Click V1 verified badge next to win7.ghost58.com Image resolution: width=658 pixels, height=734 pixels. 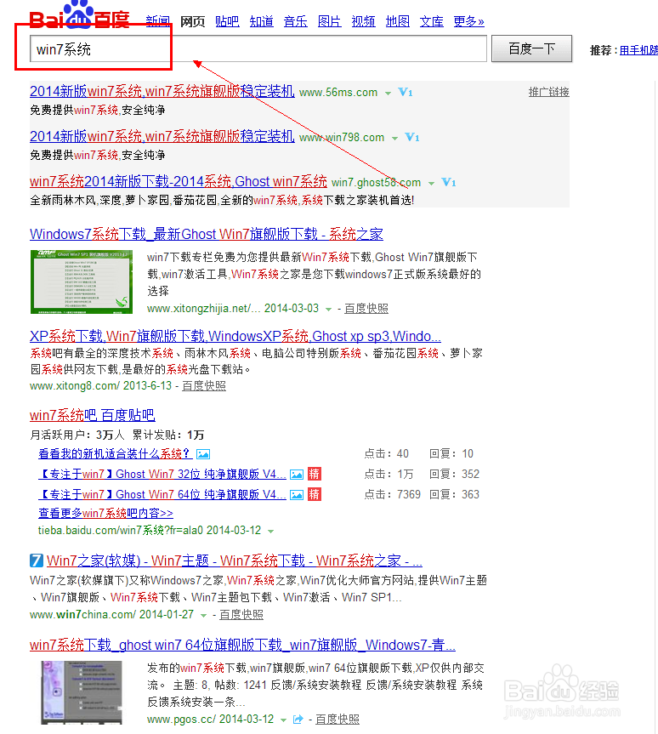448,182
